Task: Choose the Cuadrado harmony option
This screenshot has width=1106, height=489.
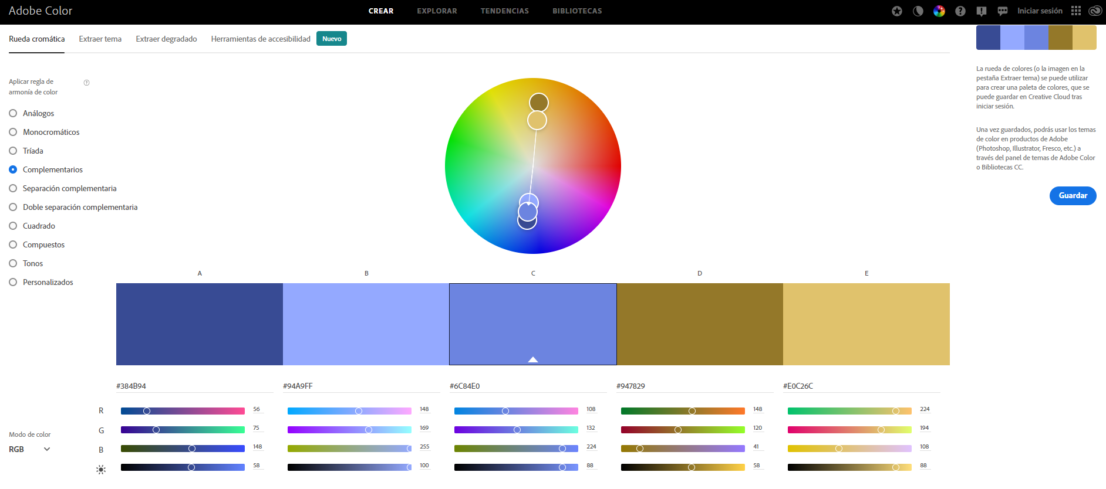Action: [13, 226]
